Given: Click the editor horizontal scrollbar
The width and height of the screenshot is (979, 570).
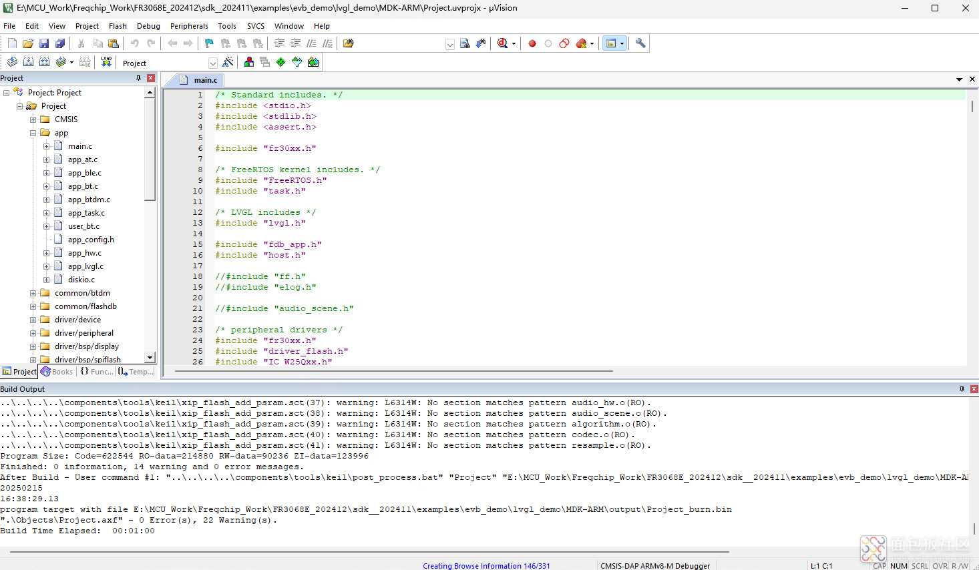Looking at the screenshot, I should 393,371.
